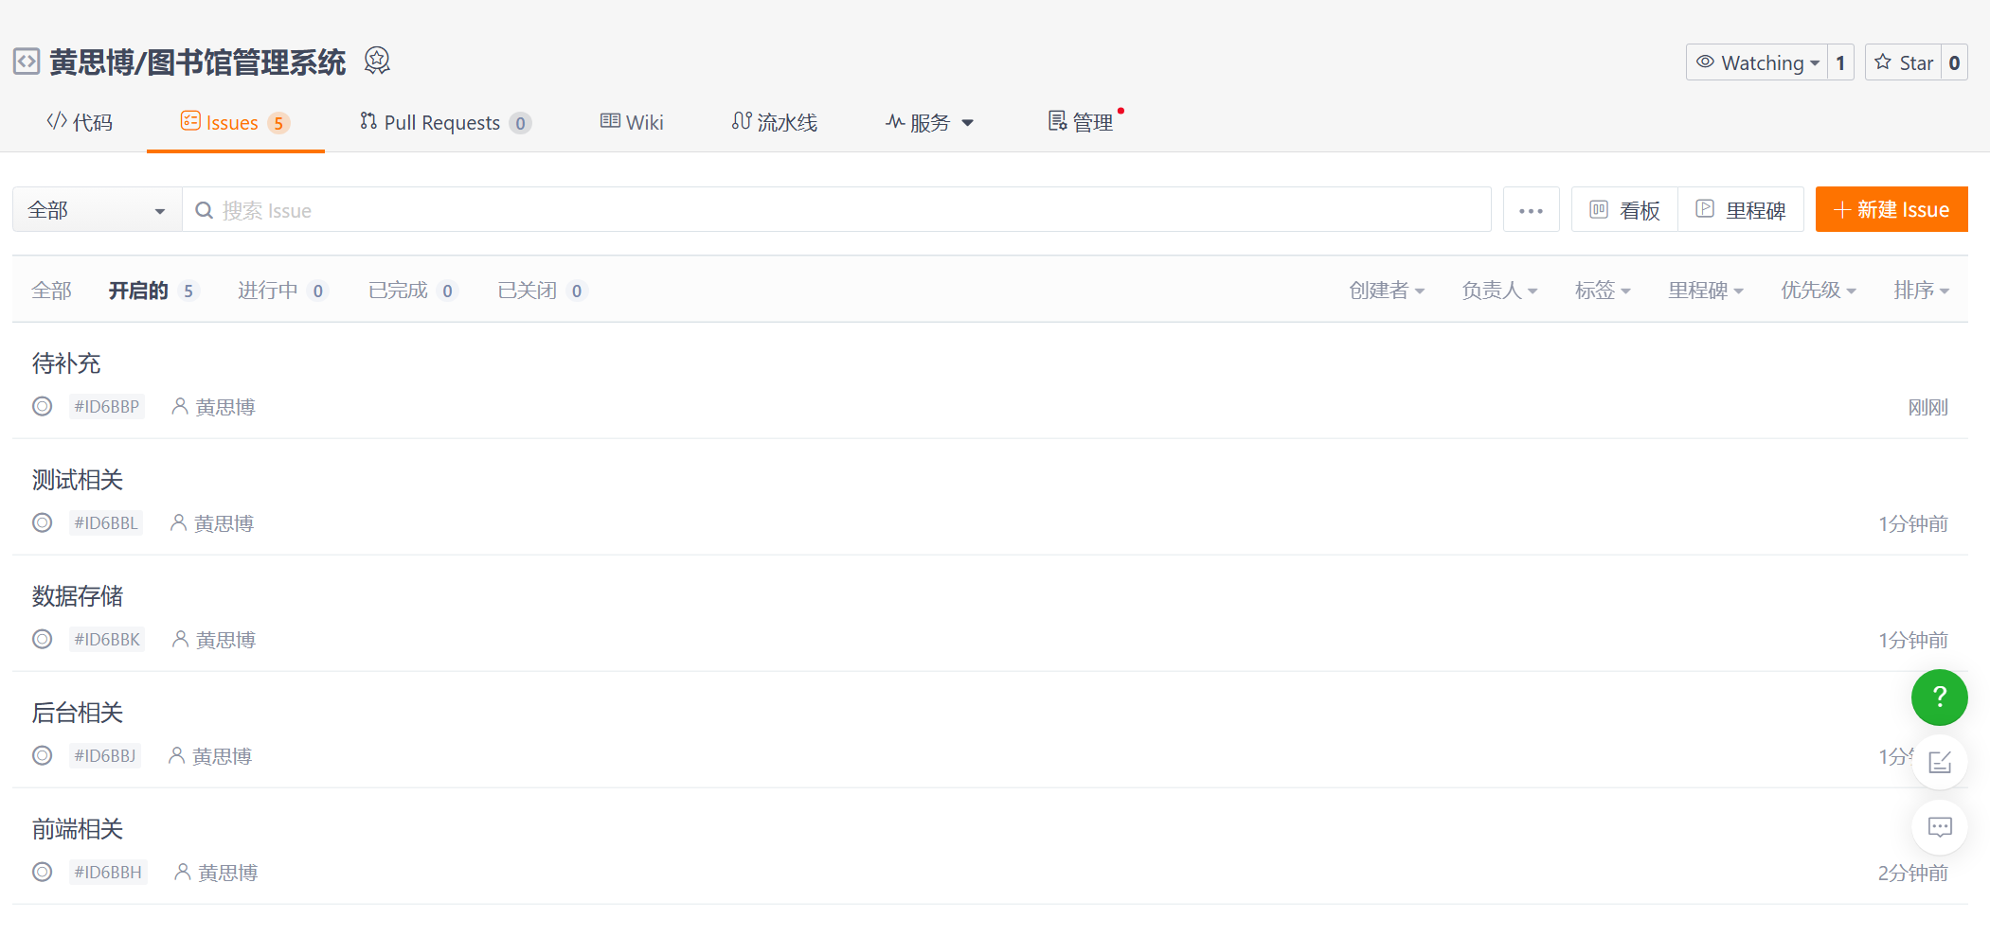The width and height of the screenshot is (1990, 936).
Task: Click the 2分钟前 timestamp on 前端相关
Action: coord(1913,874)
